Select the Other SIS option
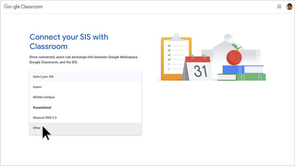The height and width of the screenshot is (166, 295). 85,128
